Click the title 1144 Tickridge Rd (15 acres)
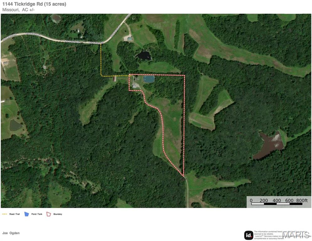Viewport: 312px width, 241px height. (x=34, y=4)
